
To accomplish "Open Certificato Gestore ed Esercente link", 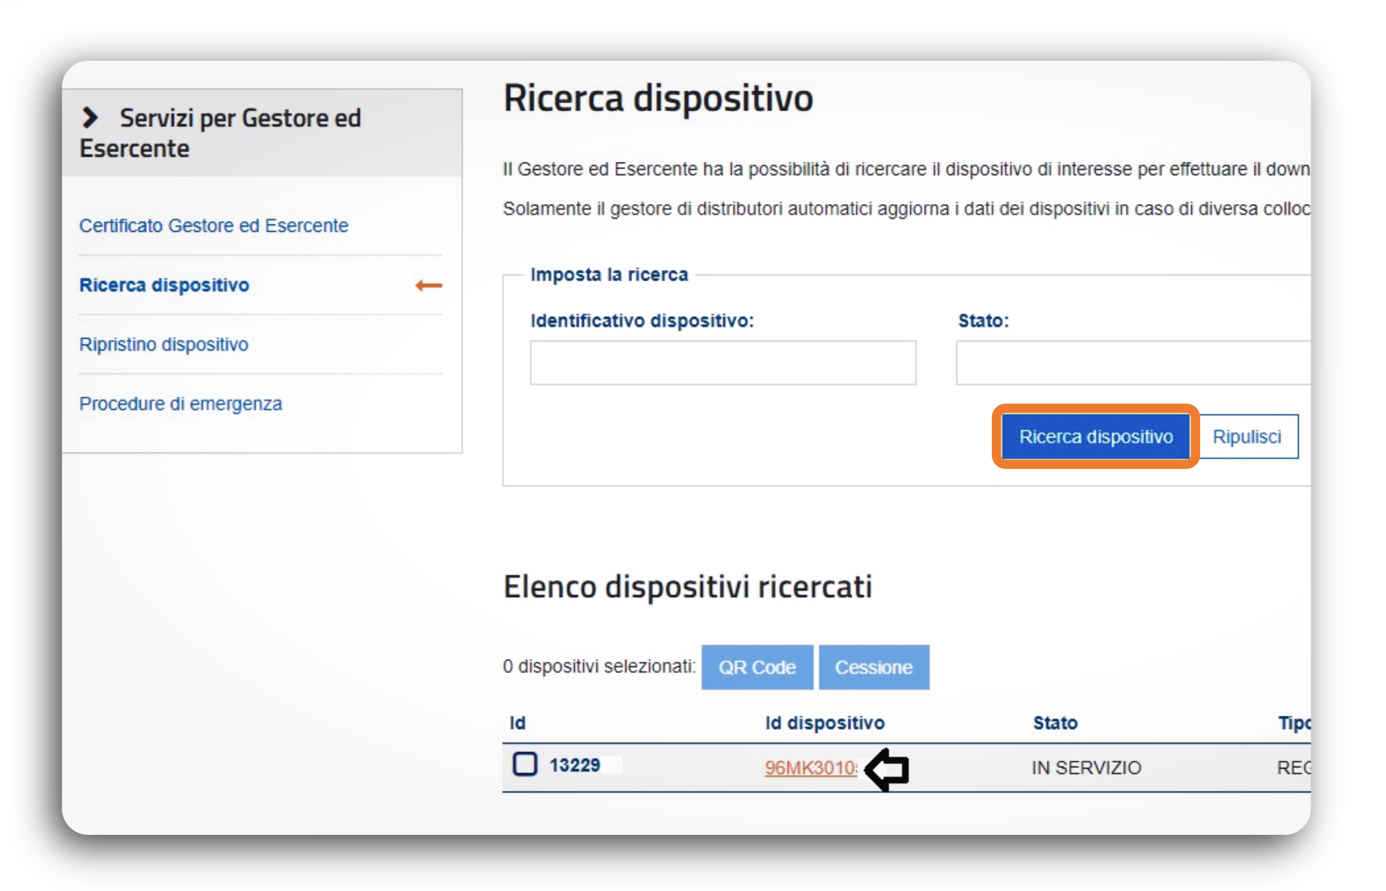I will click(x=214, y=225).
